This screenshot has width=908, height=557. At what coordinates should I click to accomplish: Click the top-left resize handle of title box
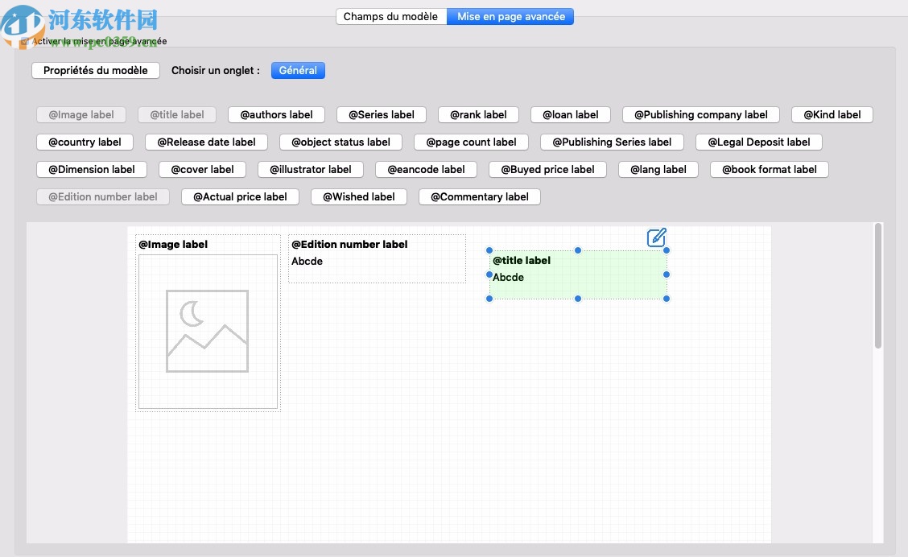489,250
